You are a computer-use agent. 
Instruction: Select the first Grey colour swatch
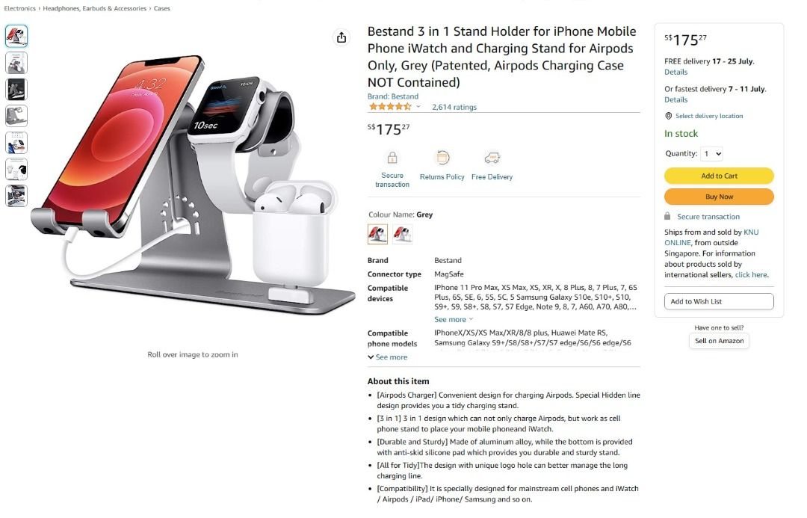[x=378, y=234]
